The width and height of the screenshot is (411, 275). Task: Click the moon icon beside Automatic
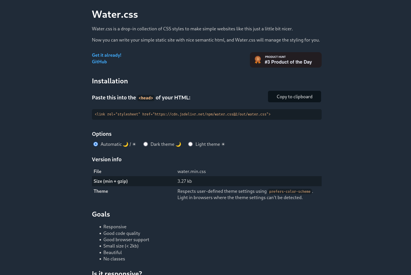pos(126,144)
